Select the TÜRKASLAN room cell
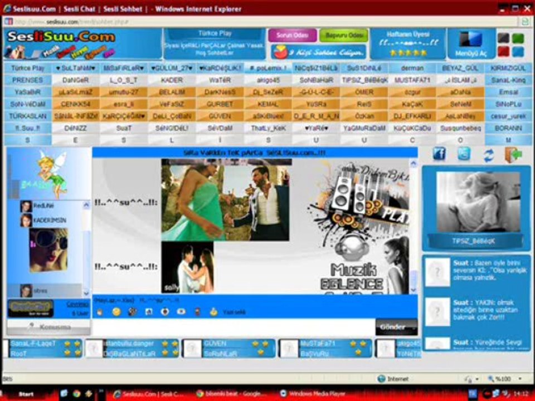This screenshot has width=535, height=401. click(28, 116)
